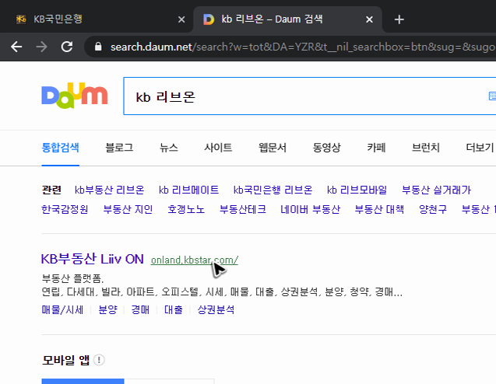Image resolution: width=496 pixels, height=384 pixels.
Task: Click the lock icon in address bar
Action: [x=98, y=47]
